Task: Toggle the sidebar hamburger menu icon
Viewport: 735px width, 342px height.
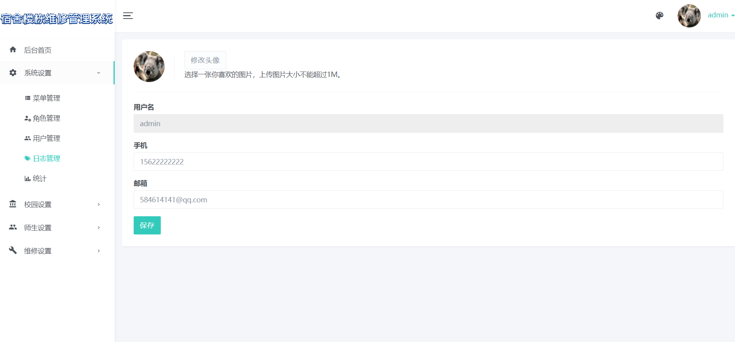Action: tap(128, 16)
